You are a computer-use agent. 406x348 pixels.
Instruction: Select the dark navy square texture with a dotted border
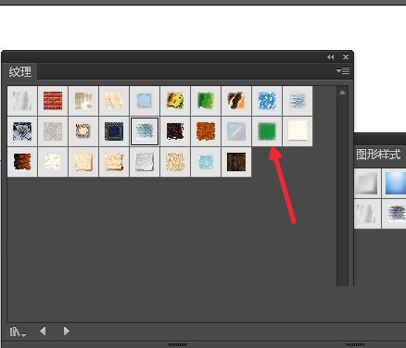coord(114,131)
